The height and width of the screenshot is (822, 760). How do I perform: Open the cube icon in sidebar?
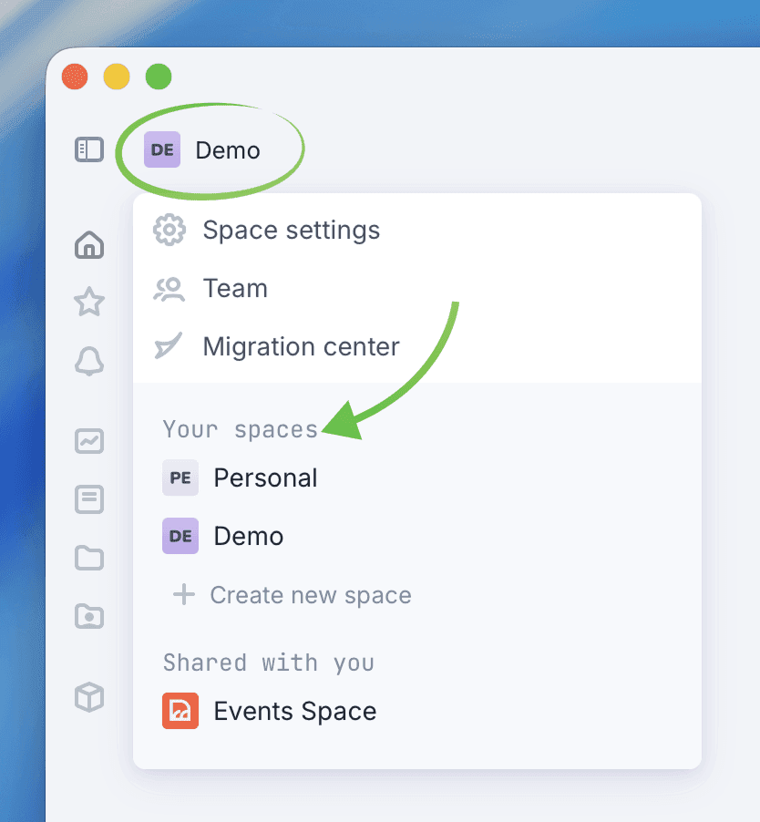pyautogui.click(x=89, y=697)
